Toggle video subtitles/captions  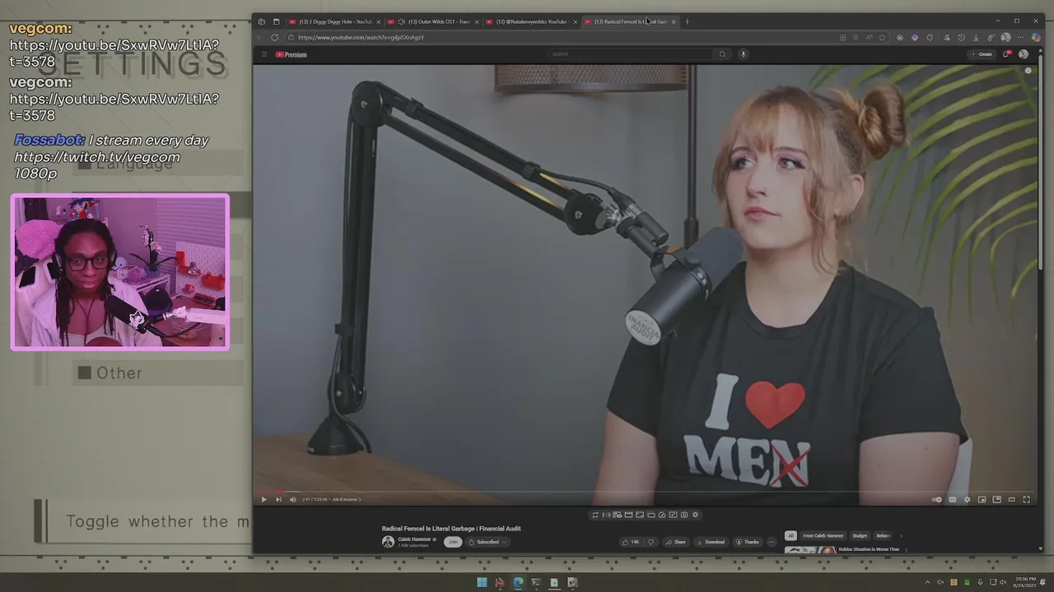[952, 499]
